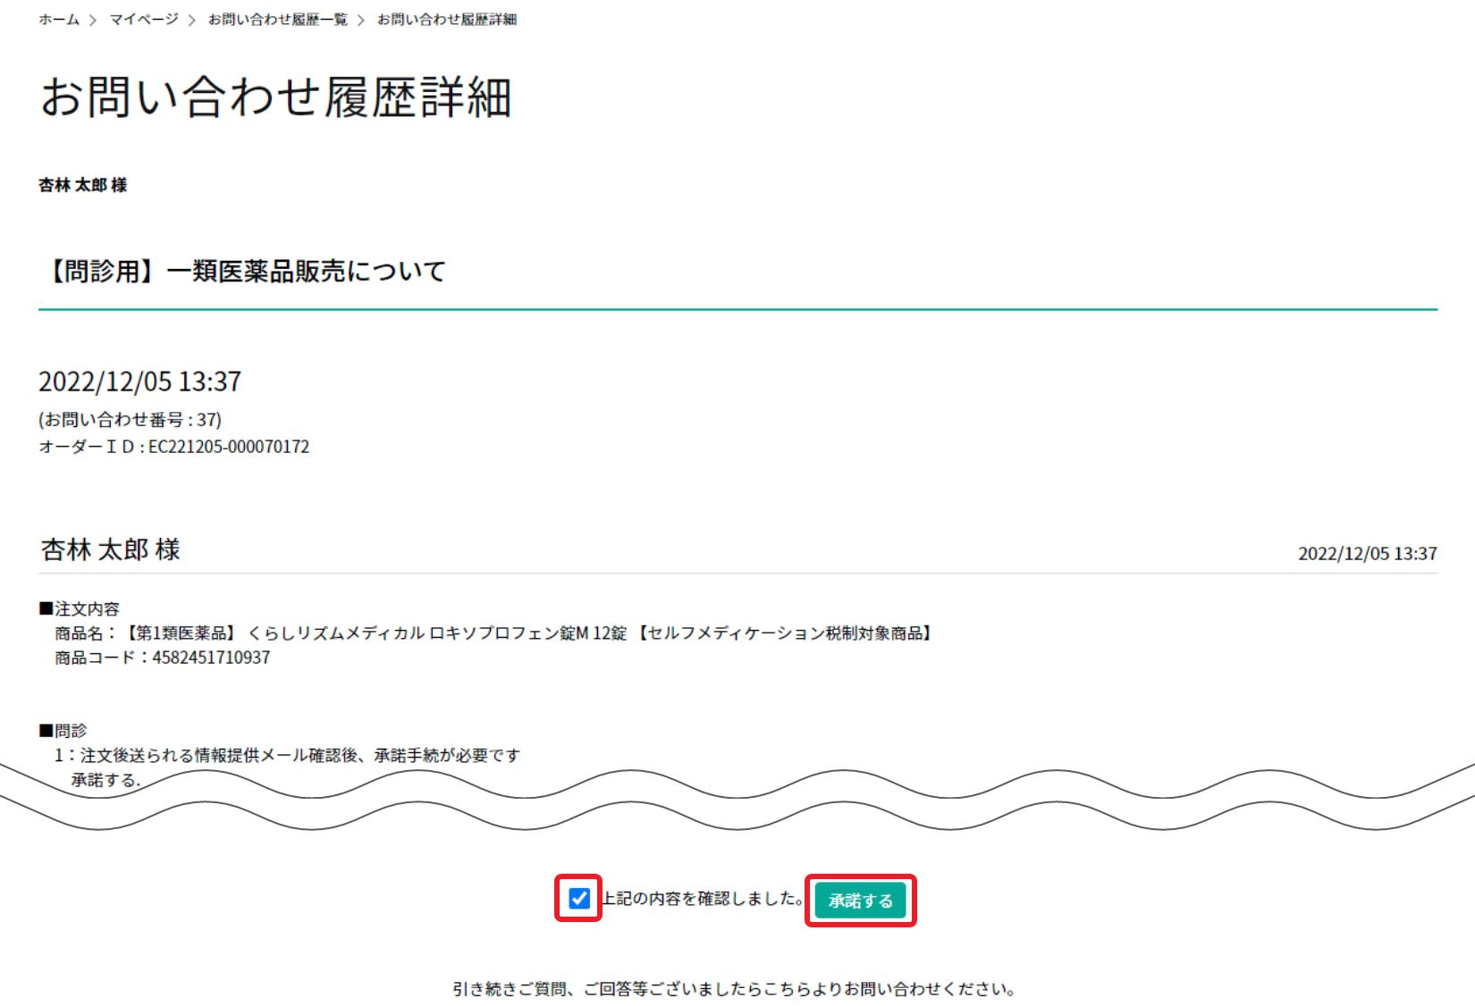This screenshot has height=1006, width=1475.
Task: Select answer text 承諾する. under question
Action: pyautogui.click(x=106, y=780)
